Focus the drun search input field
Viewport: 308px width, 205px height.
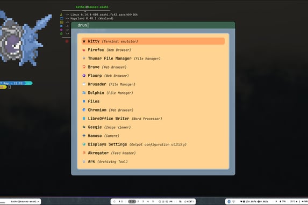coord(153,25)
